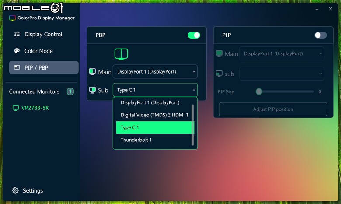Click the PIP Size slider handle
Screen dimensions: 341x204
coord(259,91)
